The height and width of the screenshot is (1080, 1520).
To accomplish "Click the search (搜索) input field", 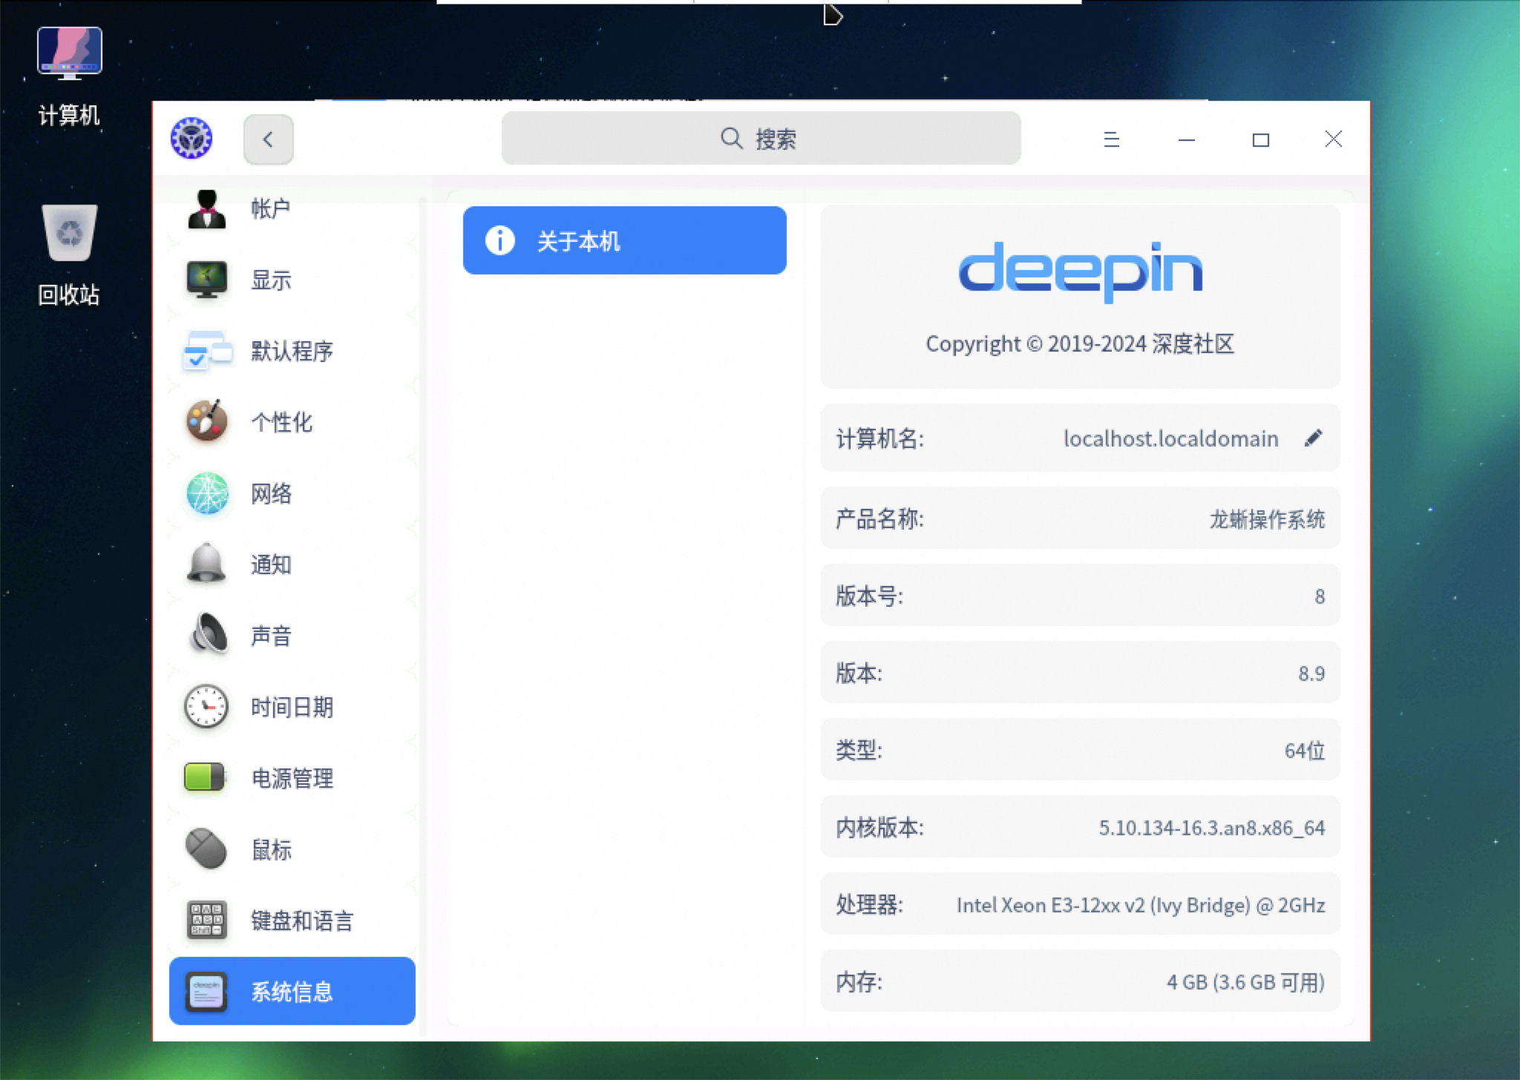I will 761,139.
